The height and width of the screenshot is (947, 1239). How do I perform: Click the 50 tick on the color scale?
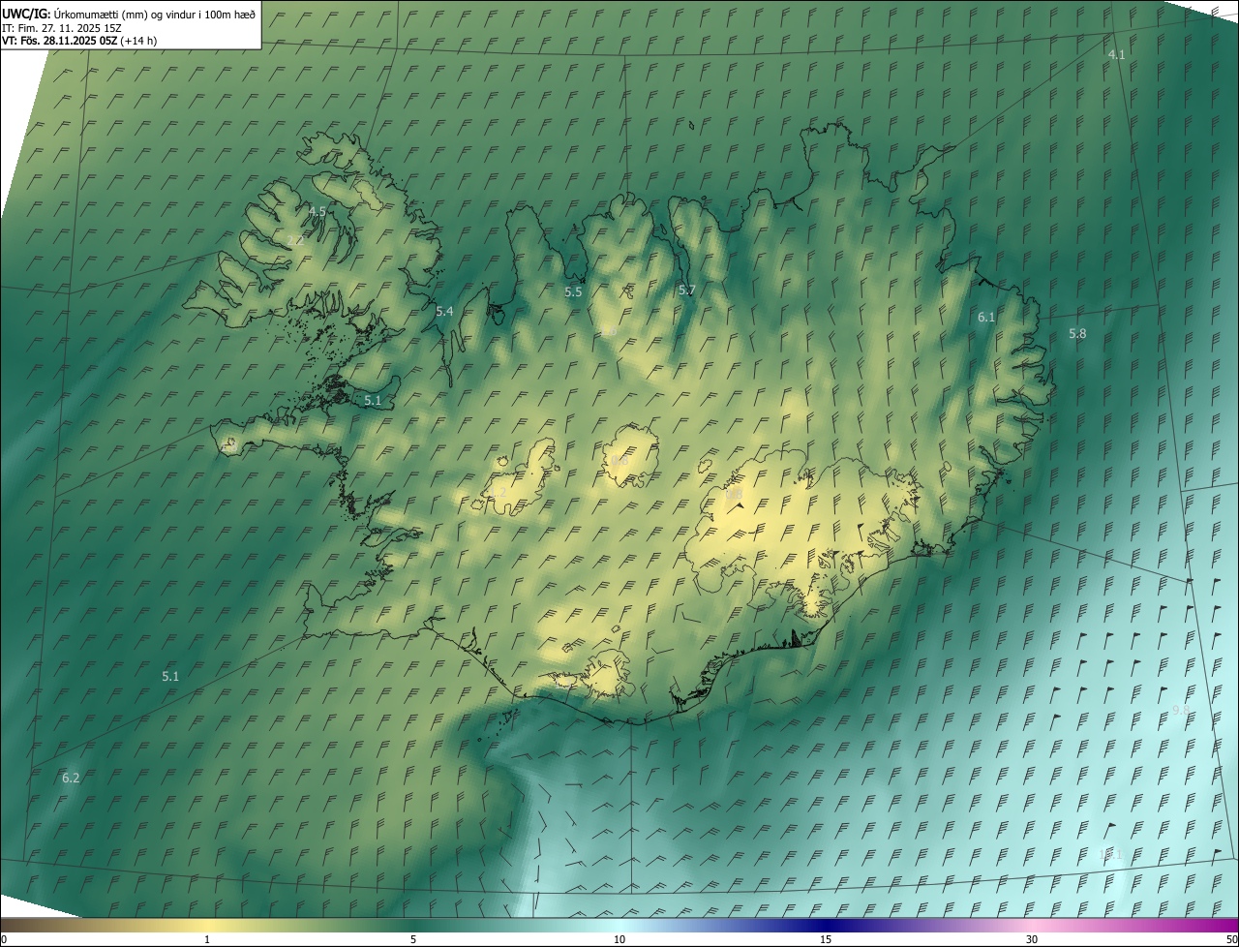coord(1230,940)
